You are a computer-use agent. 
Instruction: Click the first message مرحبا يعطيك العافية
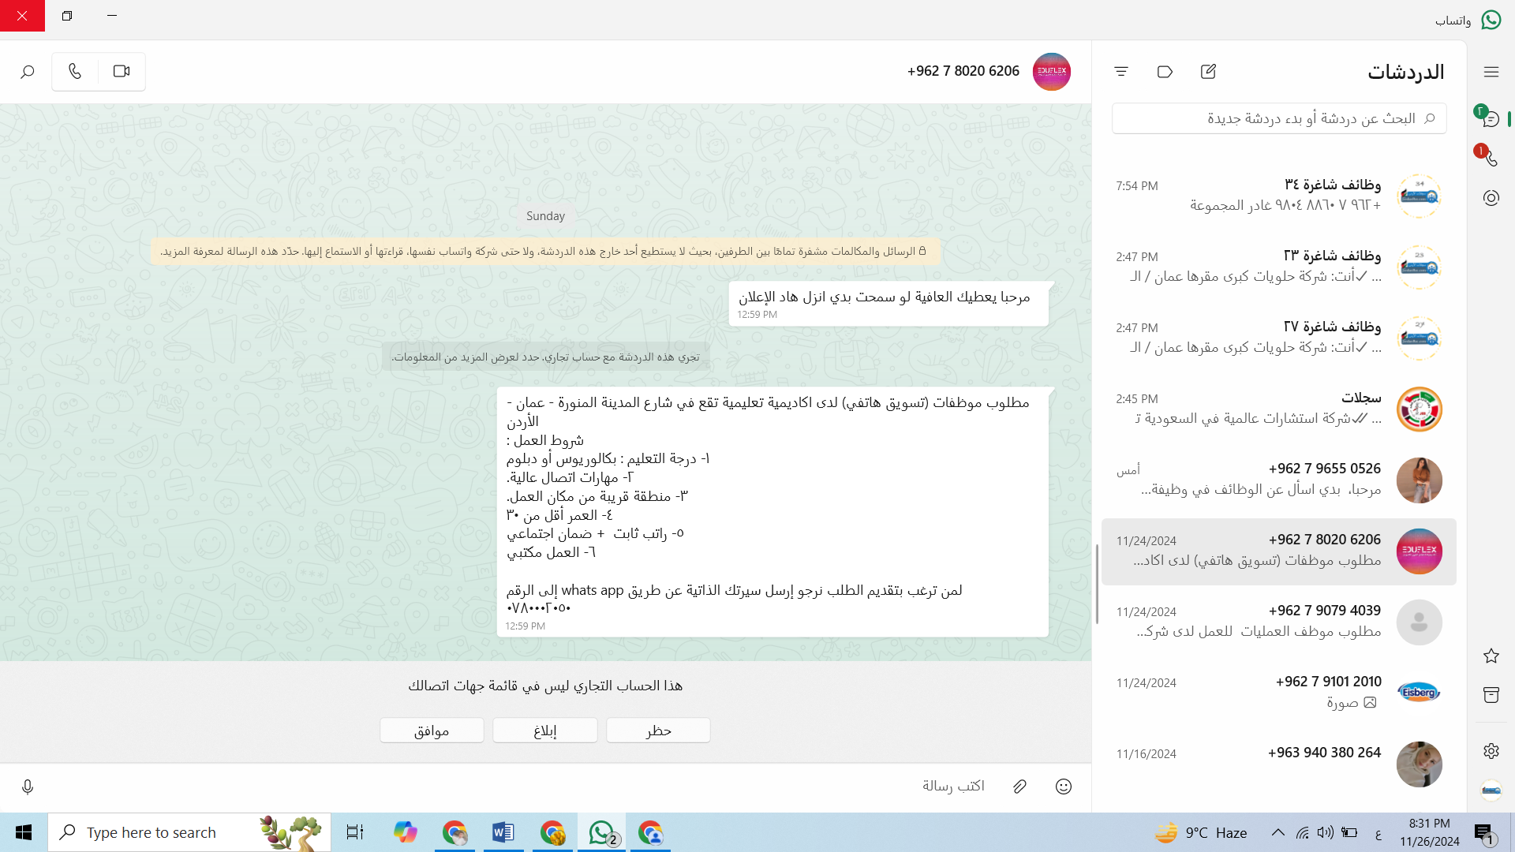point(888,304)
